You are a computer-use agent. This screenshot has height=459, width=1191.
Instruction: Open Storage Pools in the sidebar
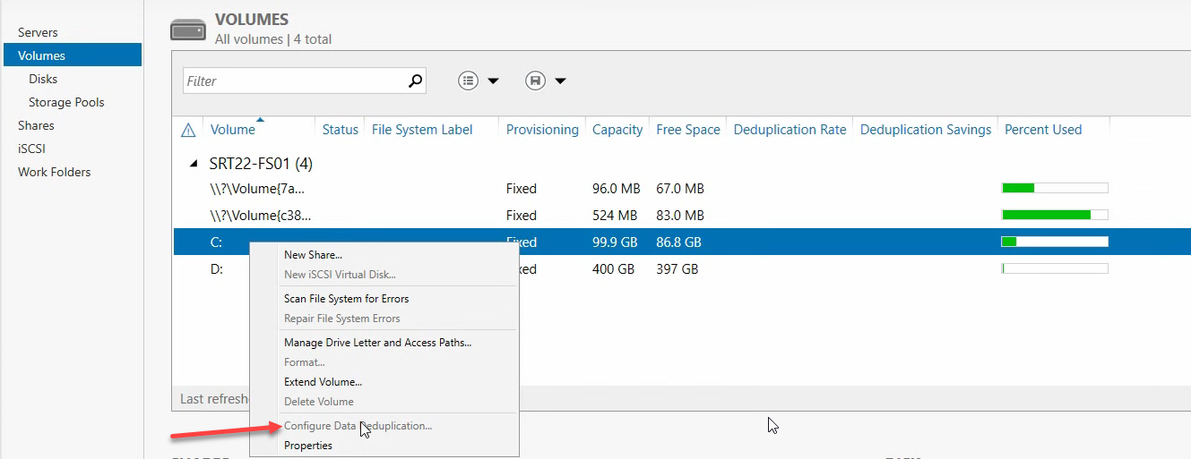pos(66,102)
